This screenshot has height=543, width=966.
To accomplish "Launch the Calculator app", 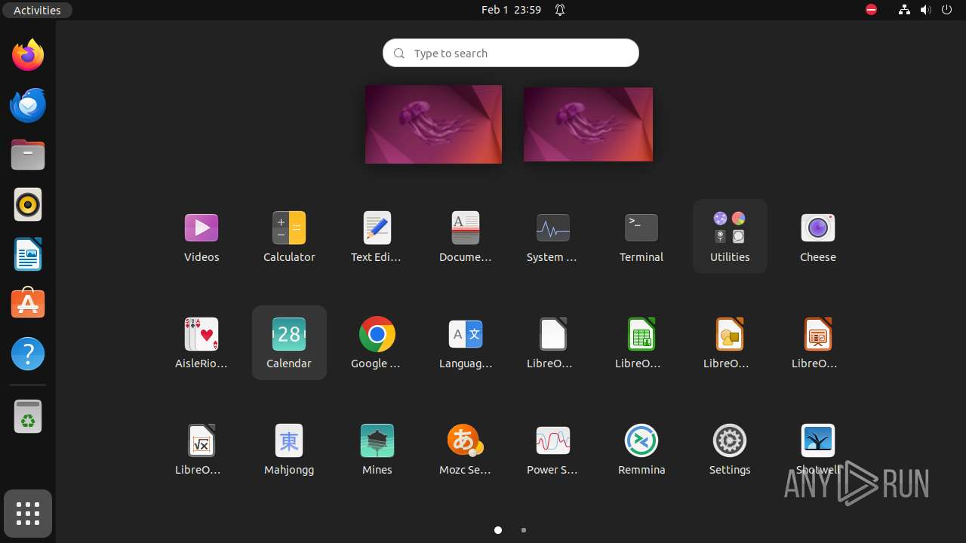I will 289,237.
